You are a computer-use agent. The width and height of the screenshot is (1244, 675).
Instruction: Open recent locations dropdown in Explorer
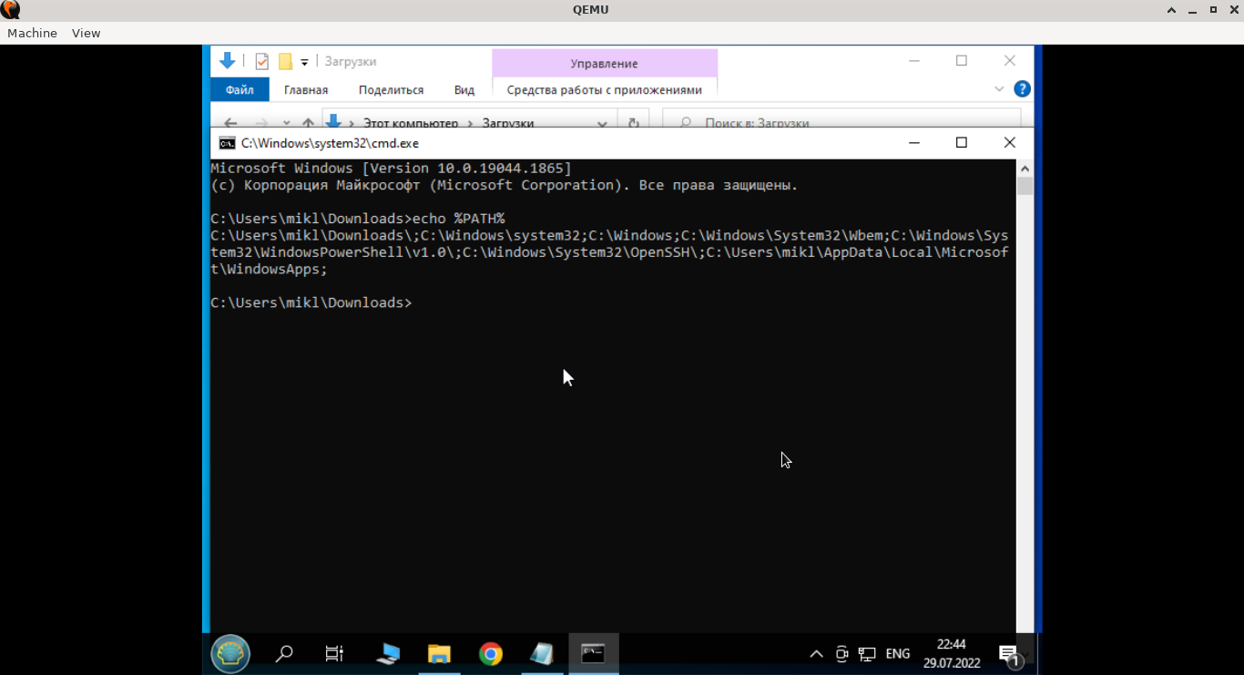[287, 123]
